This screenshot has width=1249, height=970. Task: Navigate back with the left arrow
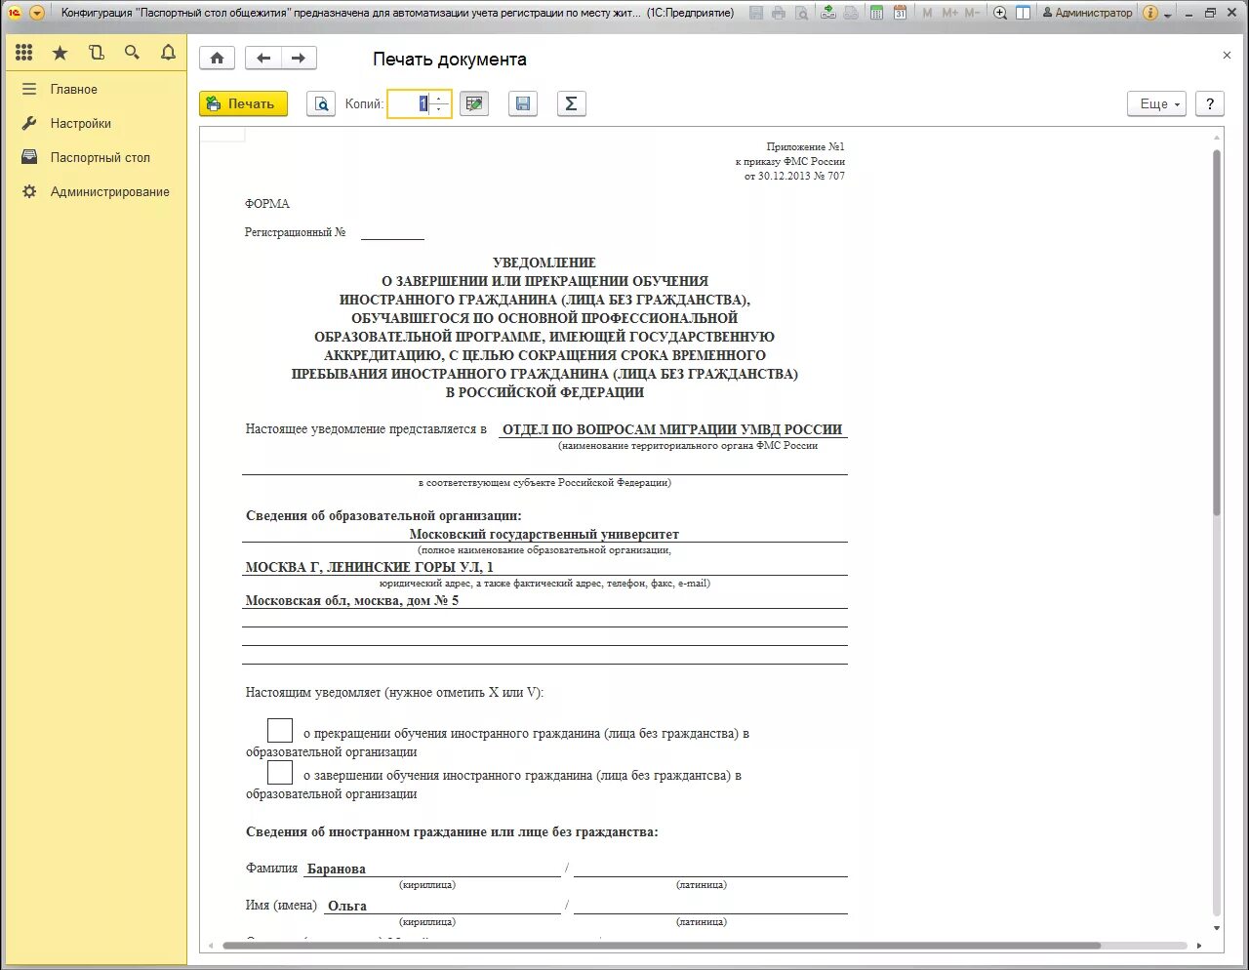263,59
